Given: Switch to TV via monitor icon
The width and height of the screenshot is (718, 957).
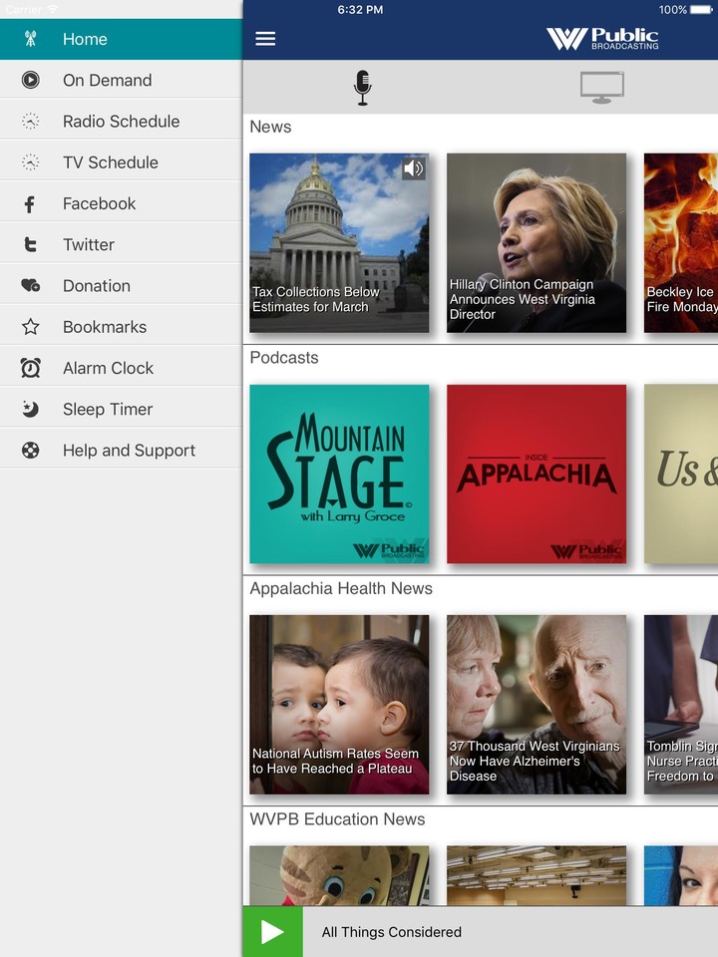Looking at the screenshot, I should [x=602, y=88].
